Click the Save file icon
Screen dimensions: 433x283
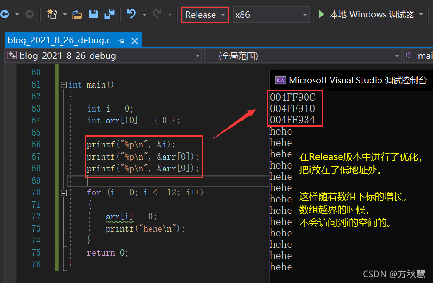tap(94, 14)
